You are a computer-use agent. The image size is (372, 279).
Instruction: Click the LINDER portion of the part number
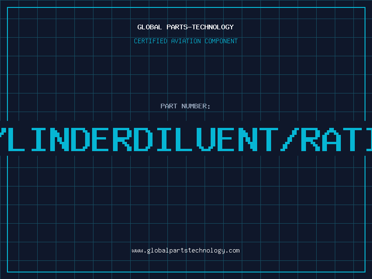66,139
